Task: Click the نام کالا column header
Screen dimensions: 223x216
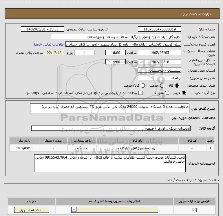Action: coord(137,141)
